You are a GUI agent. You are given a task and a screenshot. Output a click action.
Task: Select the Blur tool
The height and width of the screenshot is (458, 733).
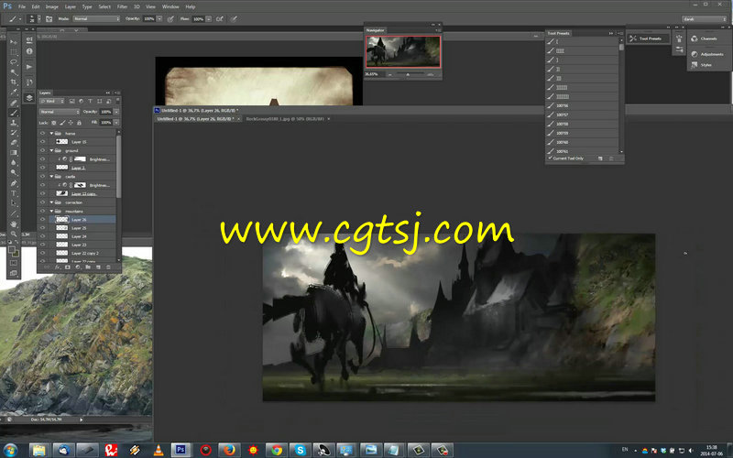[x=14, y=163]
